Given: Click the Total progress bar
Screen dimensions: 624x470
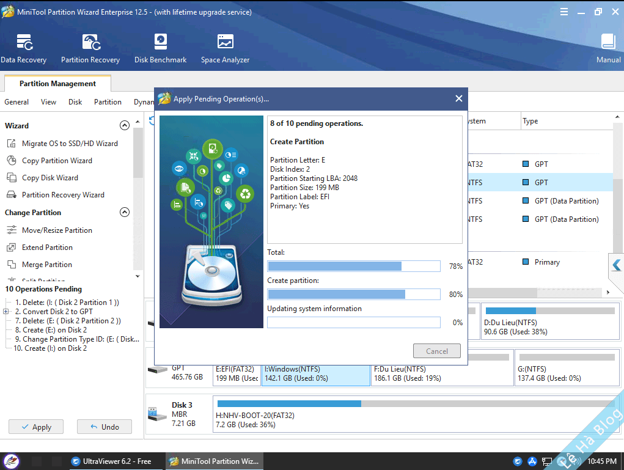Looking at the screenshot, I should point(354,266).
